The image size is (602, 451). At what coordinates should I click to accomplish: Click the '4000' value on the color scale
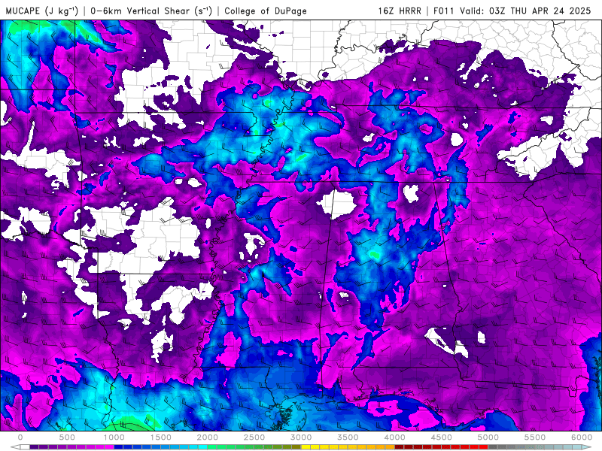point(394,437)
